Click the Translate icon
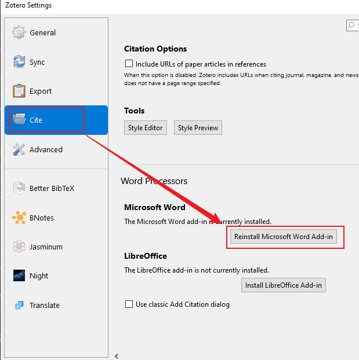Image resolution: width=359 pixels, height=360 pixels. point(19,305)
